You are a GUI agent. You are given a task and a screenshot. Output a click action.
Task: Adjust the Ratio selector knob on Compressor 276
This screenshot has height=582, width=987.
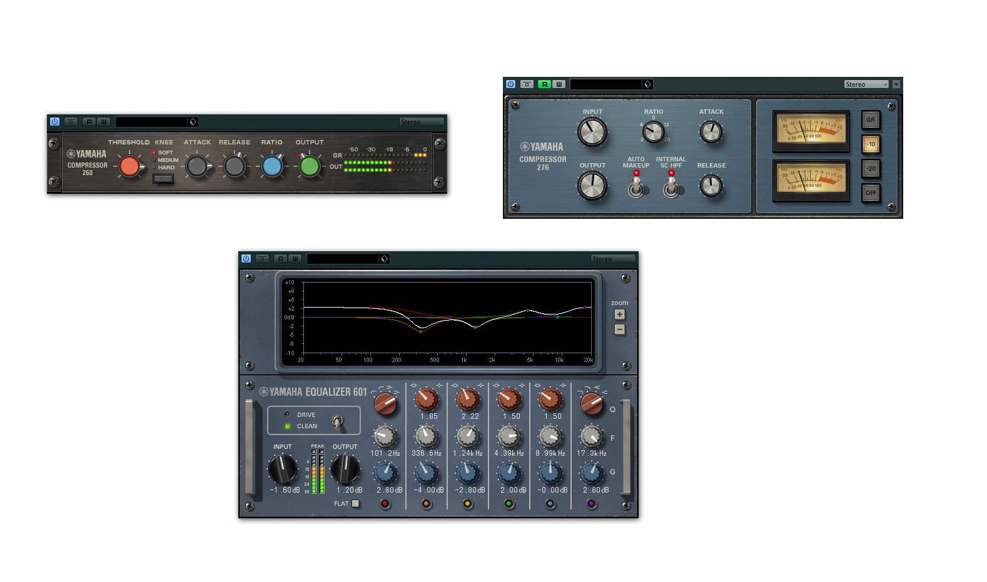tap(654, 132)
